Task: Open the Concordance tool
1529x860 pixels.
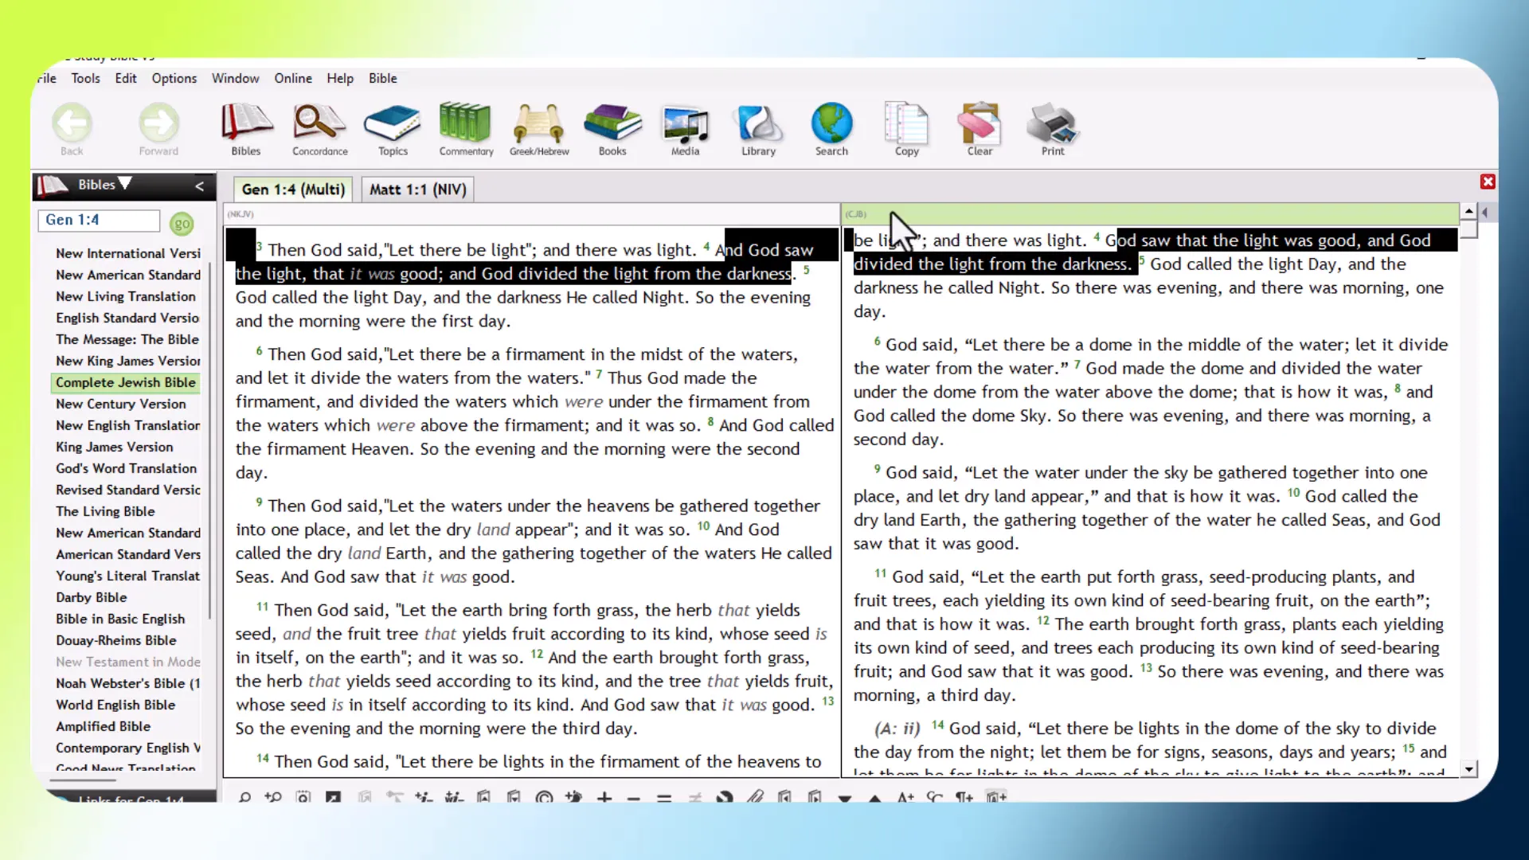Action: pyautogui.click(x=319, y=130)
